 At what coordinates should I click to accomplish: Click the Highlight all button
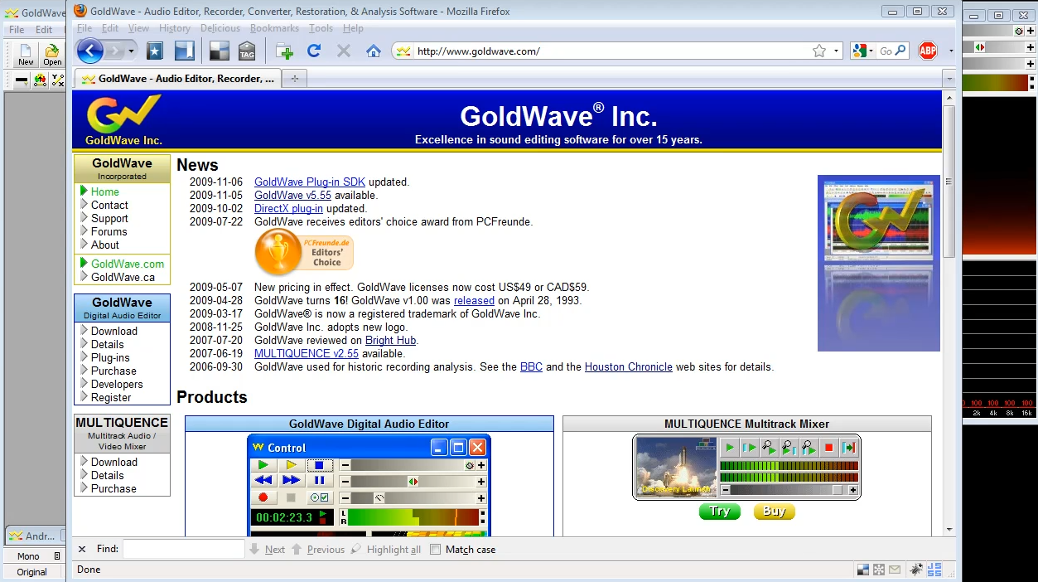tap(385, 549)
